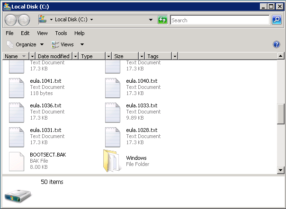Maximize the Local Disk (C:) window
Image resolution: width=286 pixels, height=209 pixels.
271,7
